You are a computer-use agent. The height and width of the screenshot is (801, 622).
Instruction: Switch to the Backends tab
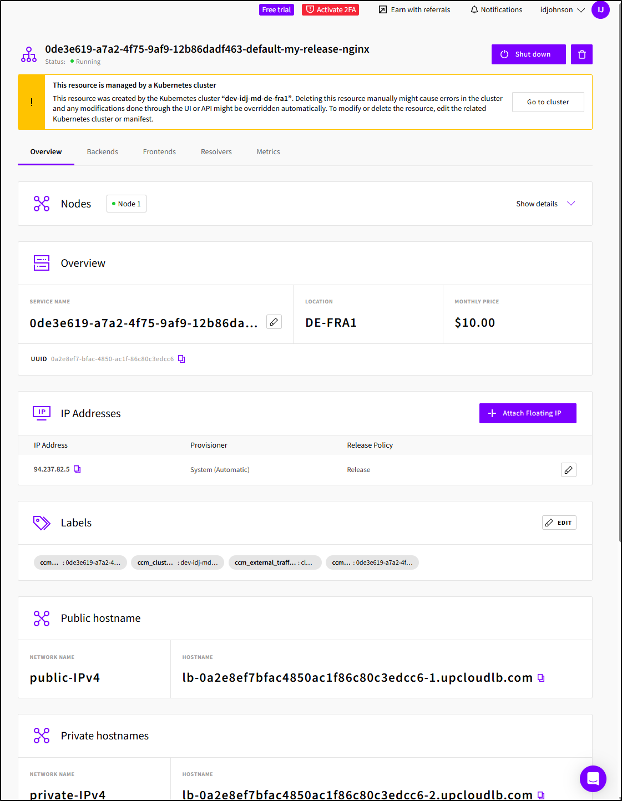(103, 151)
